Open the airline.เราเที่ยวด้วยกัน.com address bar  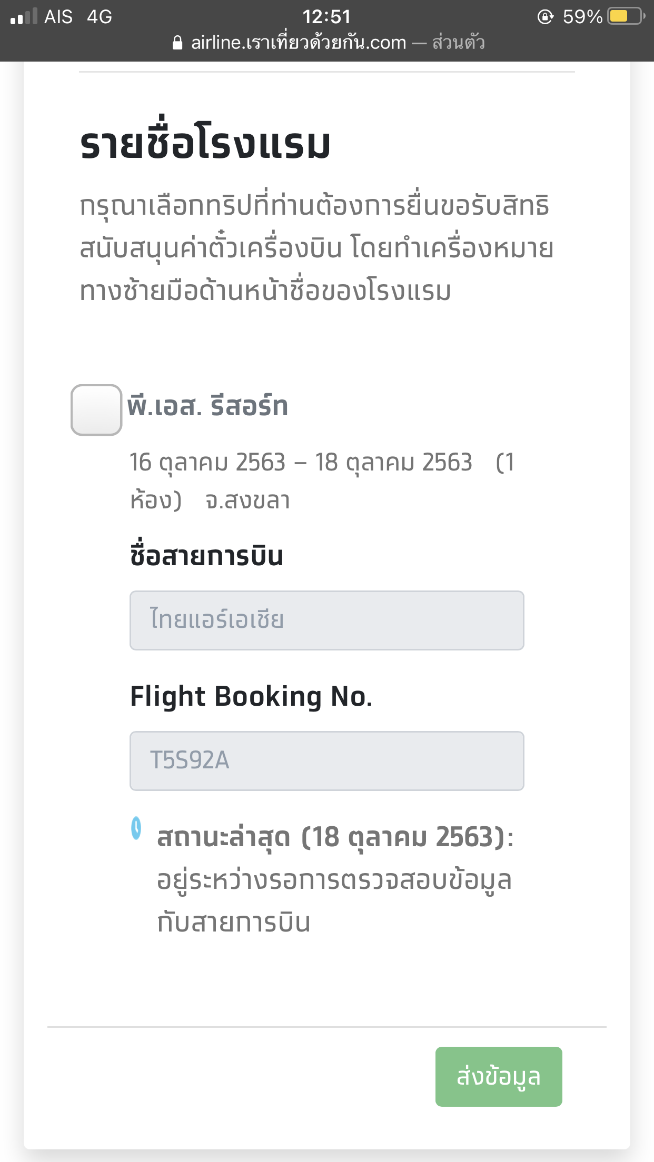tap(299, 43)
